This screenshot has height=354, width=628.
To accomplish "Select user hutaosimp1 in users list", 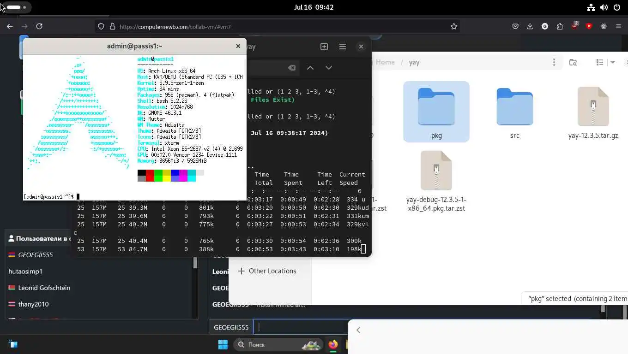I will coord(25,271).
